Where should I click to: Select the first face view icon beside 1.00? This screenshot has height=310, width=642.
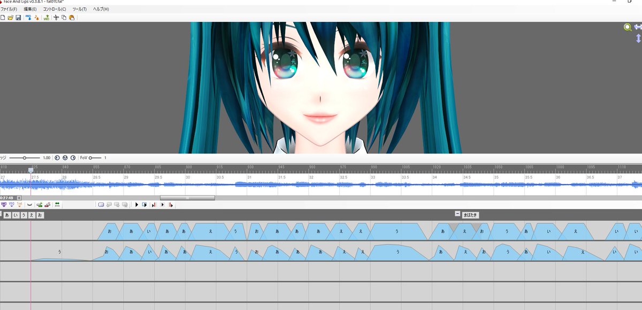(57, 158)
